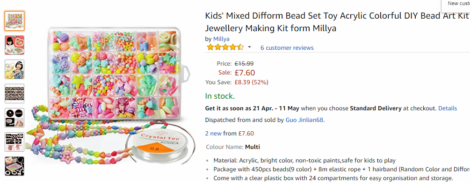Click the In stock availability text
The width and height of the screenshot is (470, 182).
(x=220, y=96)
